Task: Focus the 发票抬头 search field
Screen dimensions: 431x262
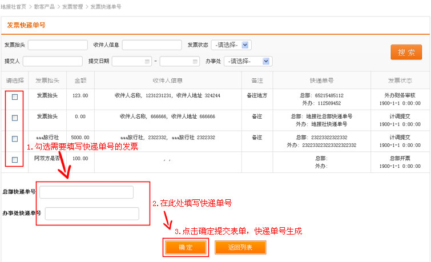Action: (x=58, y=45)
